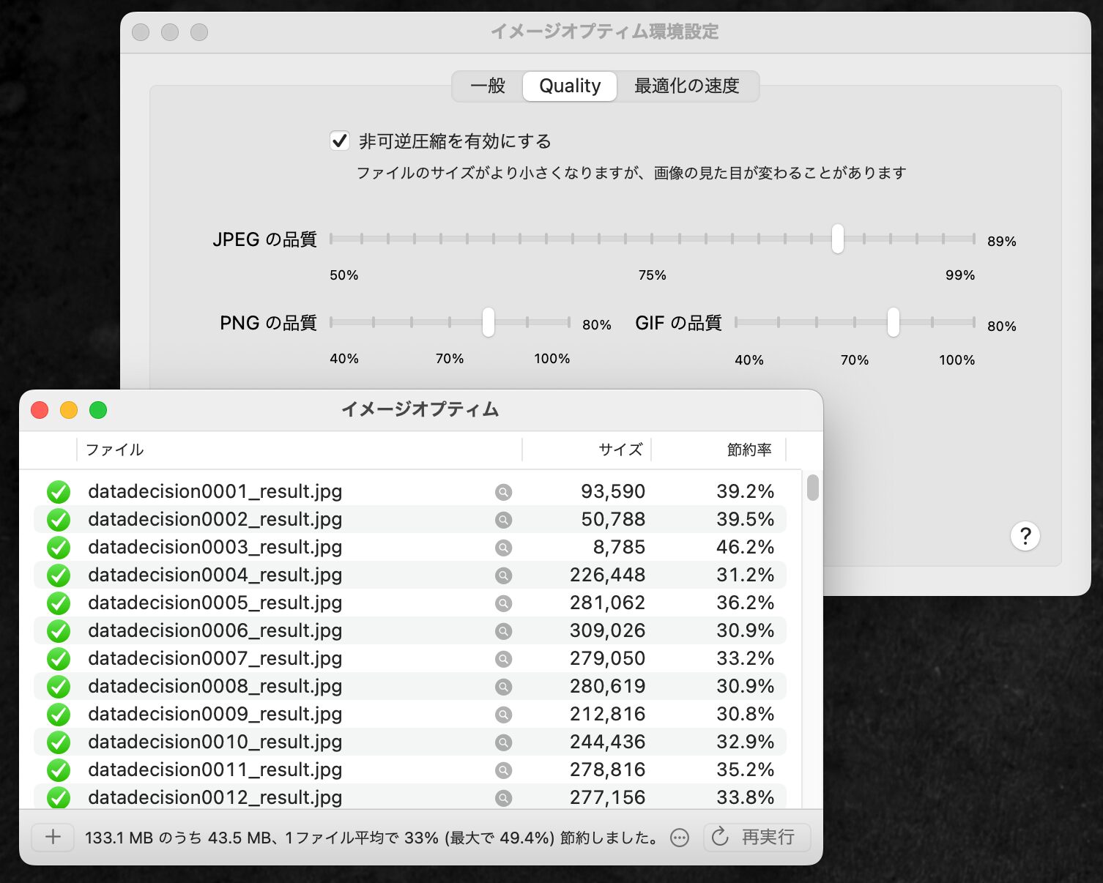Click the ellipsis more options icon
1103x883 pixels.
point(680,838)
